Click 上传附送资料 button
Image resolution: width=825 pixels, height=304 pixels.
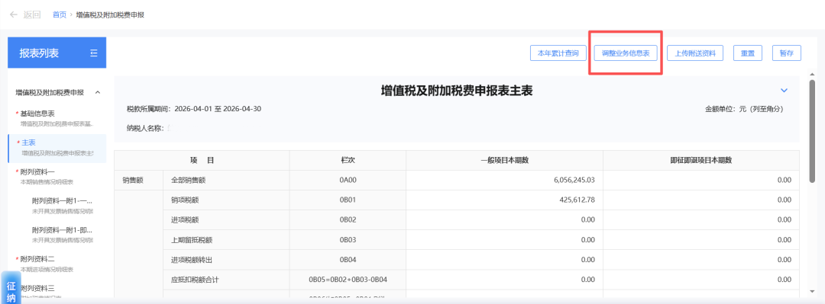click(695, 53)
